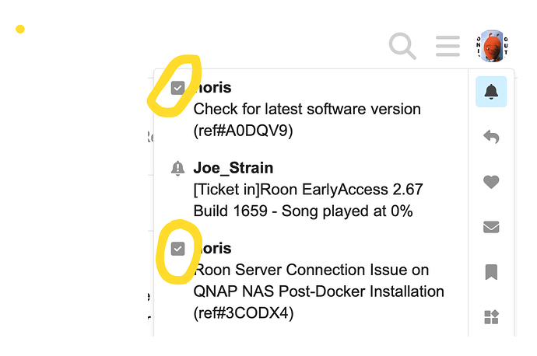Show likes with the heart icon
The height and width of the screenshot is (356, 537).
point(491,182)
